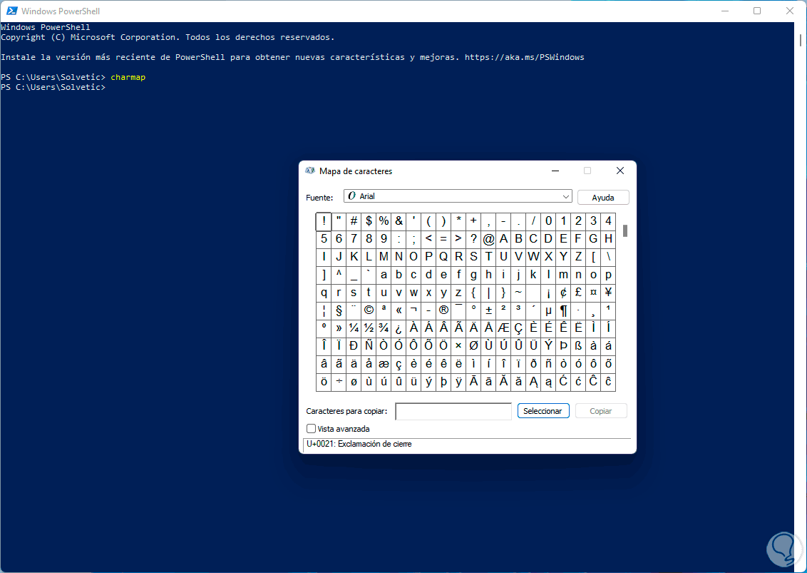807x573 pixels.
Task: Pick the one-half ½ fraction cell
Action: (x=369, y=328)
